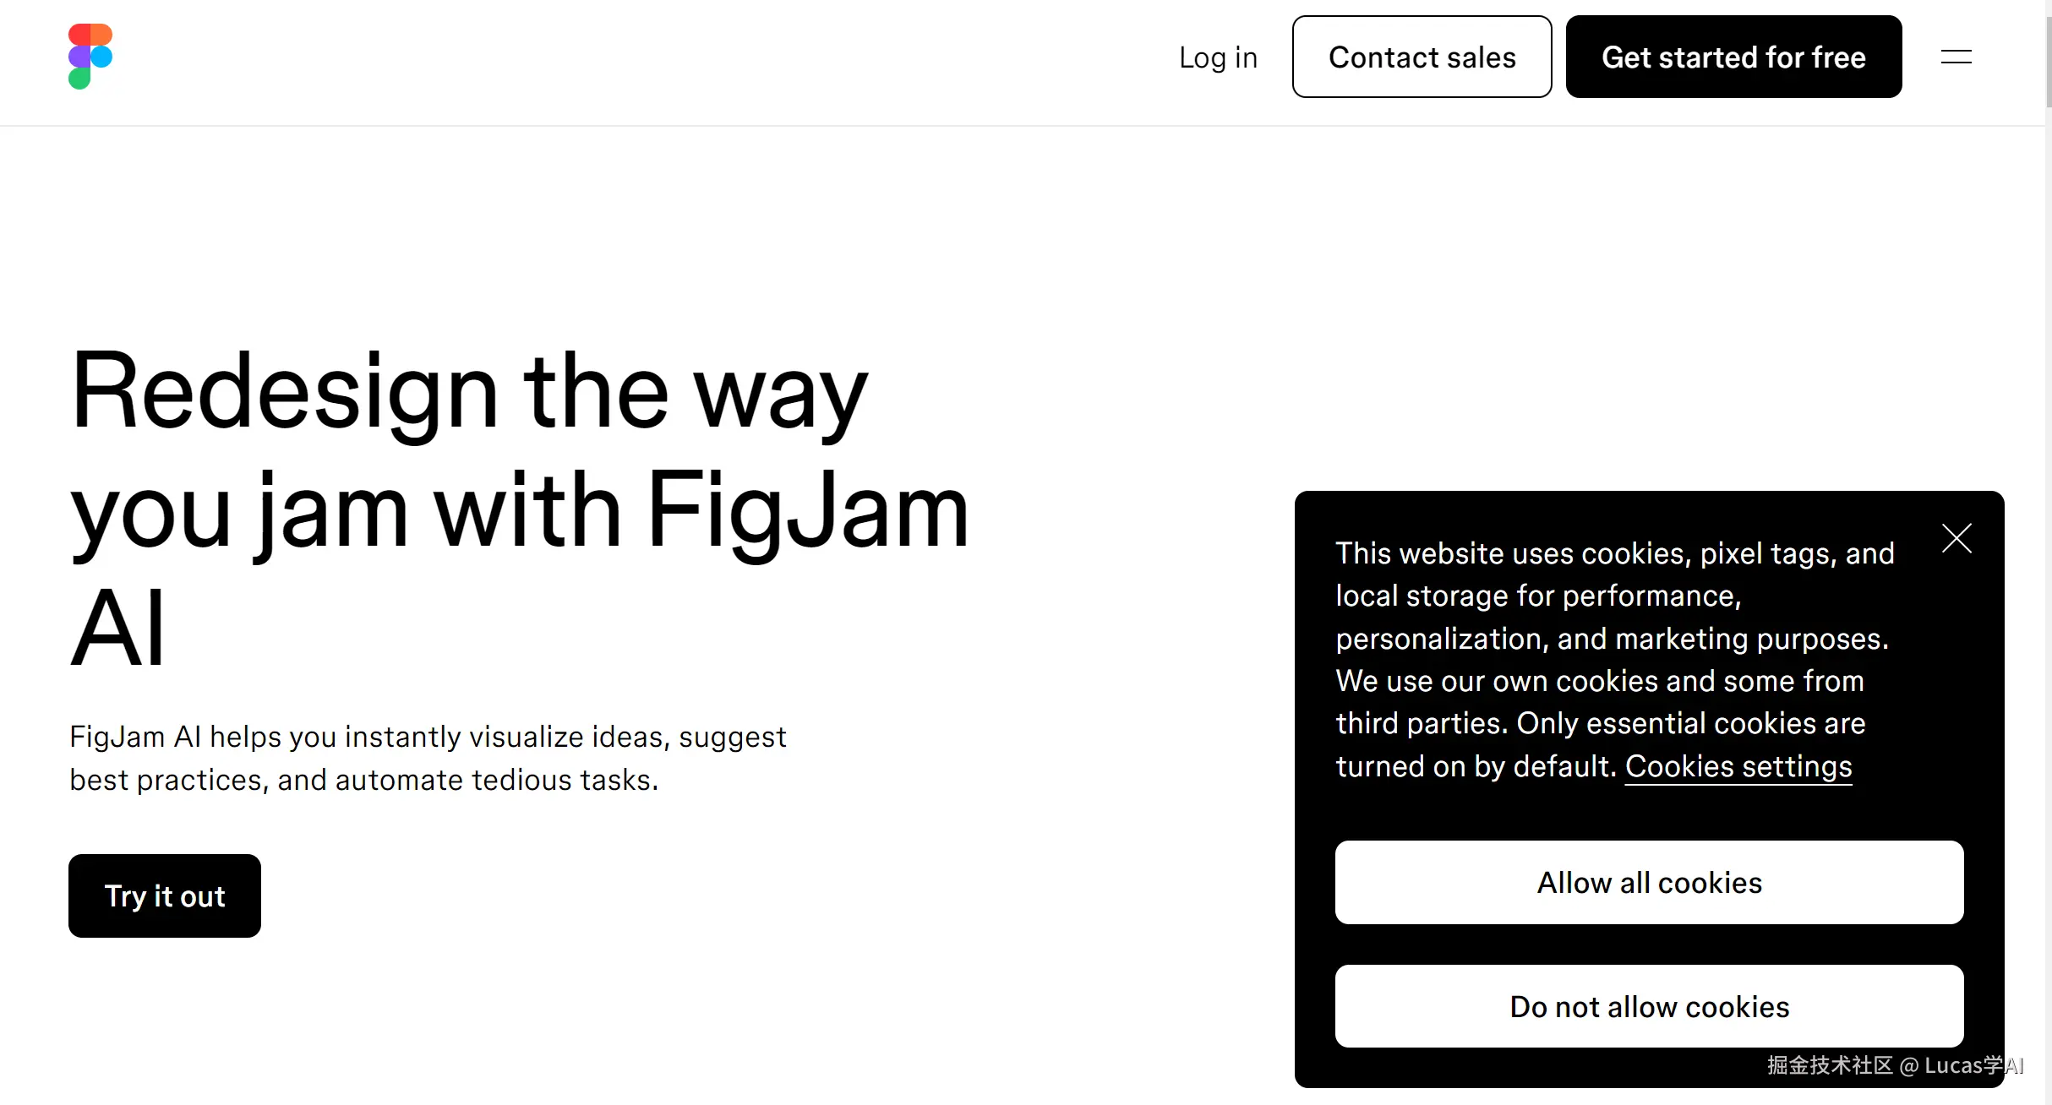Open the Cookies settings link
The image size is (2052, 1105).
pyautogui.click(x=1738, y=766)
